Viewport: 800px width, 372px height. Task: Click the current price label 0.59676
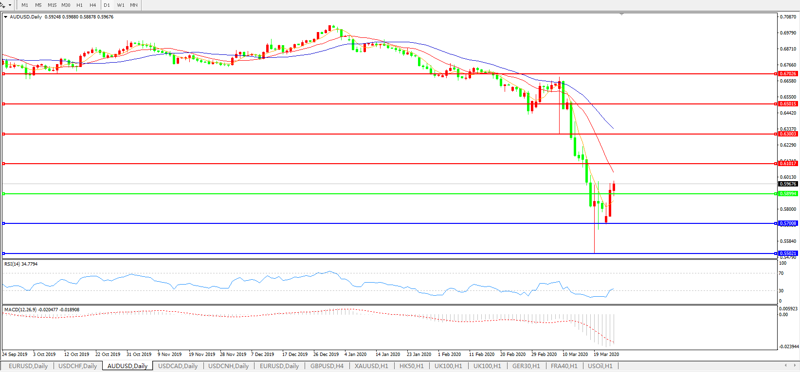pyautogui.click(x=788, y=184)
